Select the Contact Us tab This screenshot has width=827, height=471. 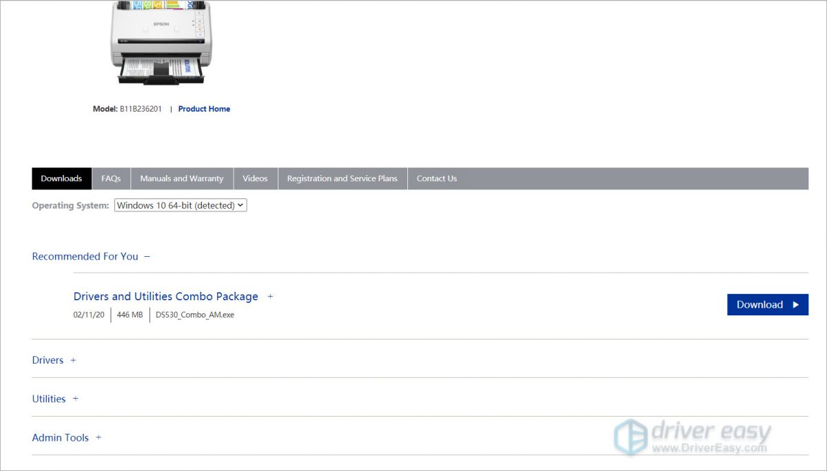[437, 178]
